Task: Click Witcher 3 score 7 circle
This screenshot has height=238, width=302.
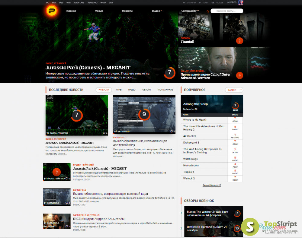Action: (x=237, y=213)
